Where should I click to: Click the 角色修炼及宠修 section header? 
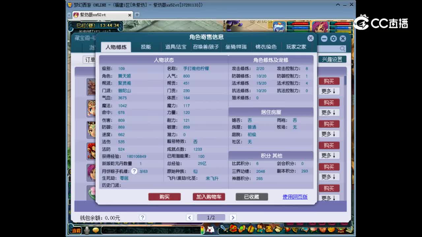click(x=271, y=60)
